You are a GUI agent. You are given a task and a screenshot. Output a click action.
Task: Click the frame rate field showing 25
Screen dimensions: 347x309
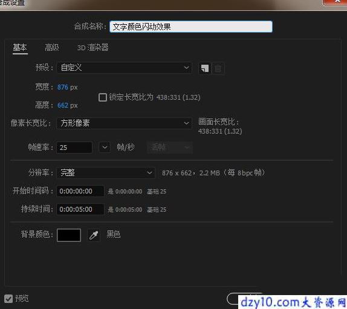(x=74, y=148)
